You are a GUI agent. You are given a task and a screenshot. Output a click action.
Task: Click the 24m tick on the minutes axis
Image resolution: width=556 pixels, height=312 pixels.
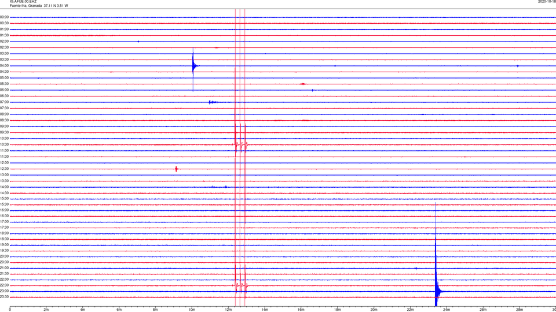(447, 310)
